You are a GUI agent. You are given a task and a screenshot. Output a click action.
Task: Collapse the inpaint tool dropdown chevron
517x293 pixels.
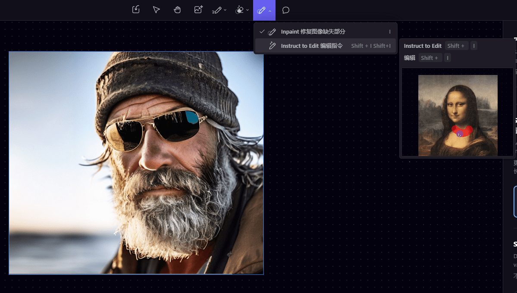270,11
